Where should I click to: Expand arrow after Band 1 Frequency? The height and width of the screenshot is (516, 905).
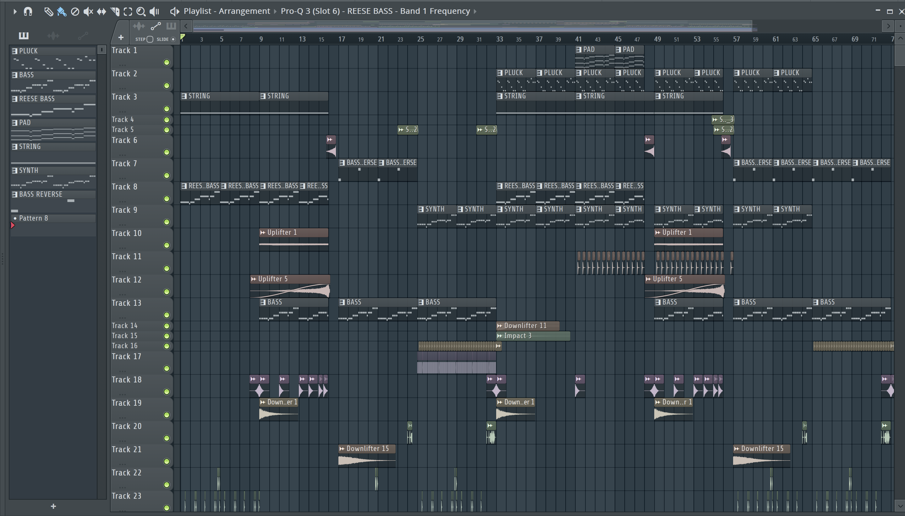[475, 11]
